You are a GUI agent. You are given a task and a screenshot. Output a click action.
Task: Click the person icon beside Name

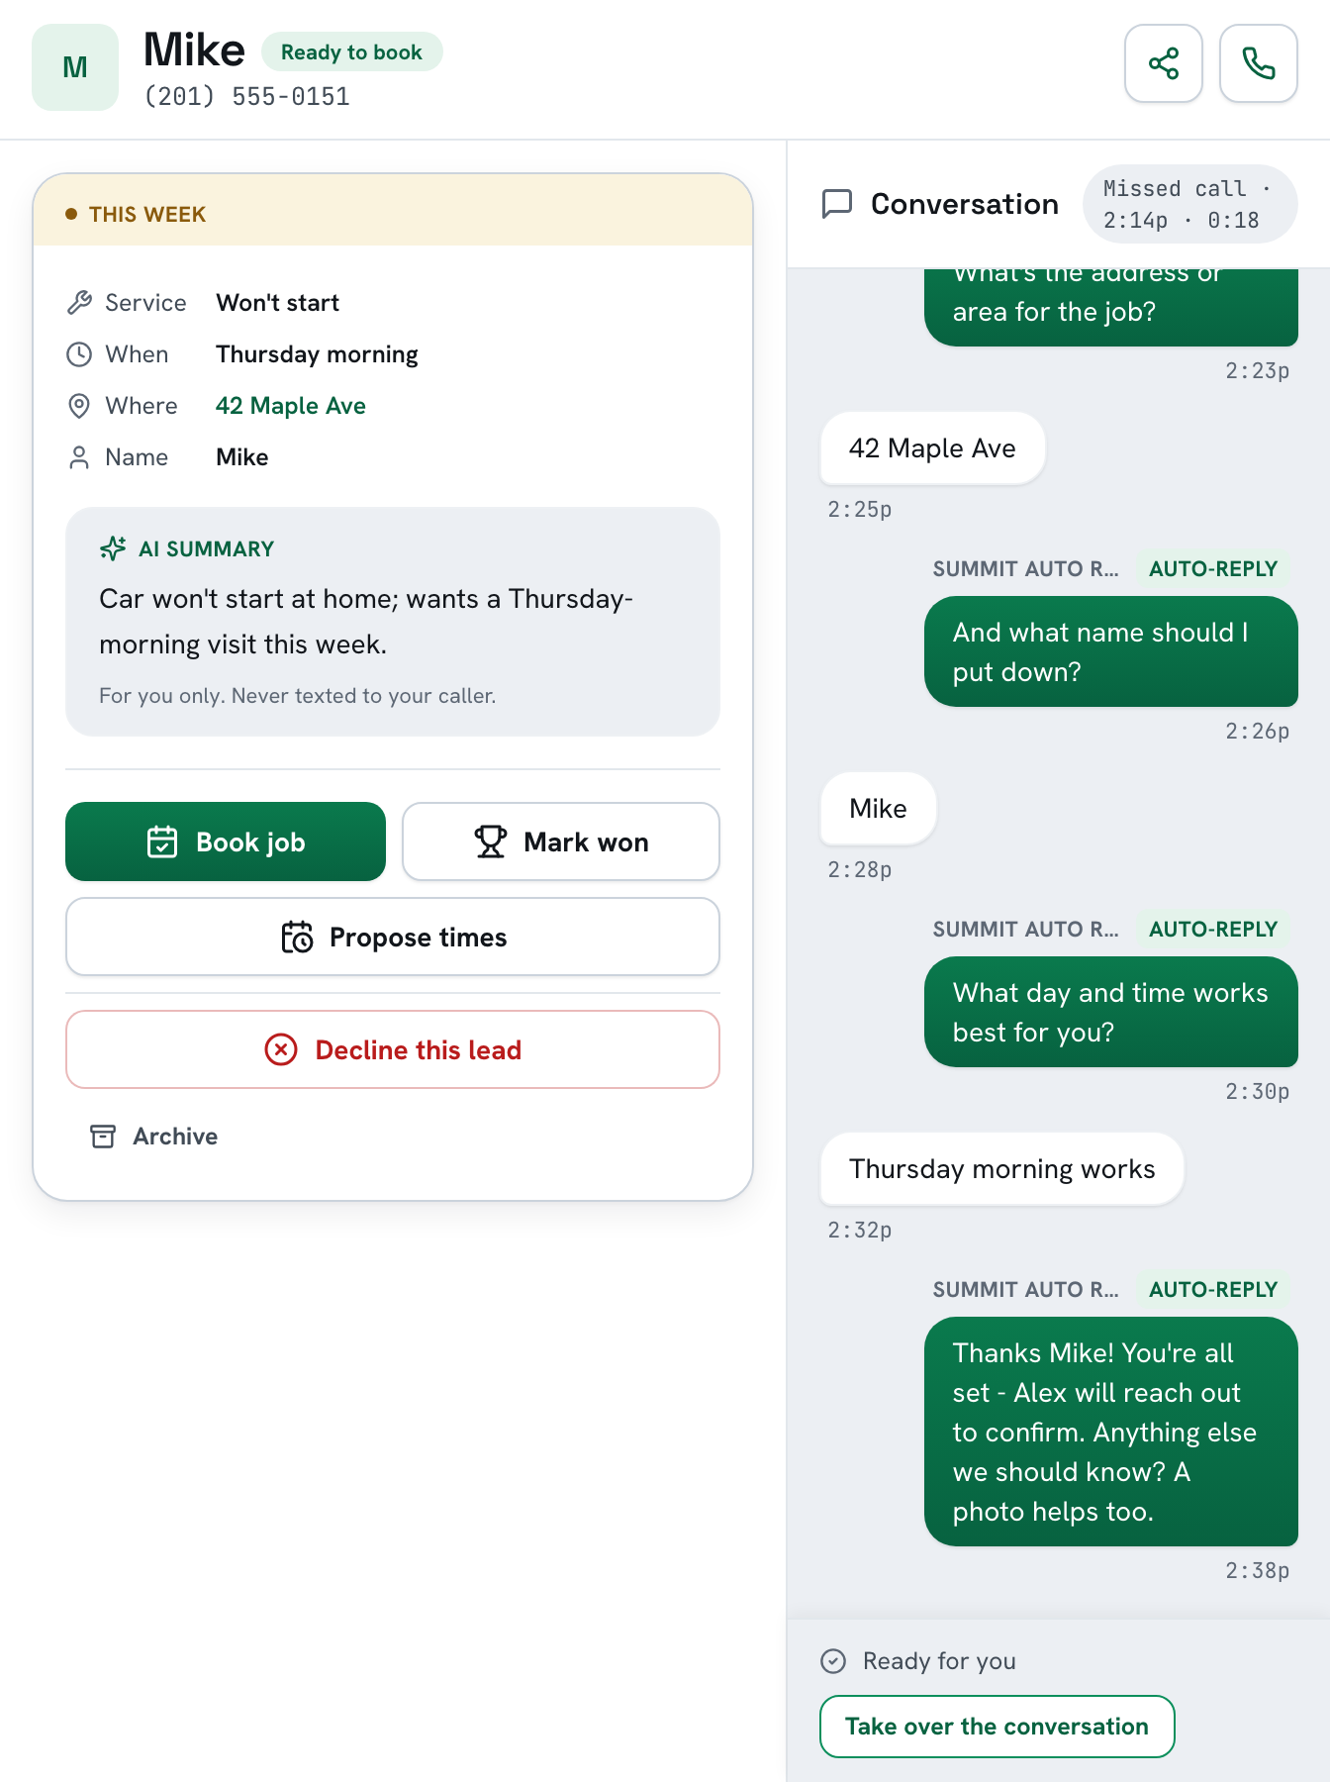[79, 457]
